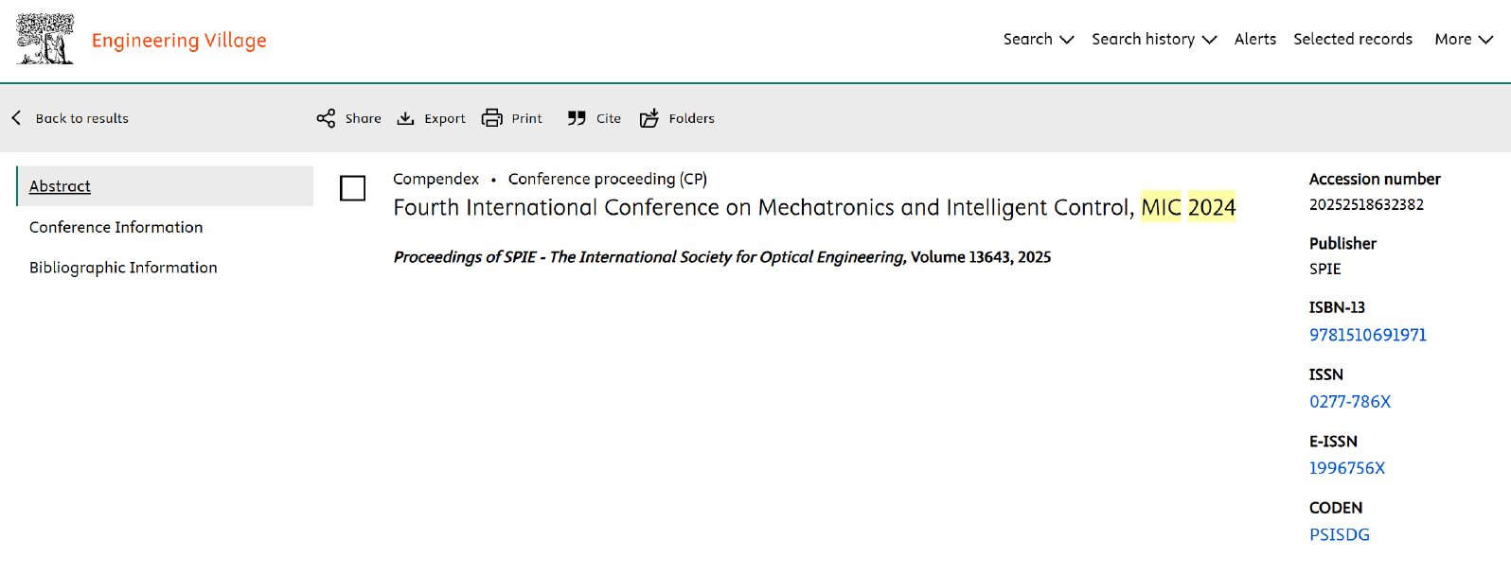Click the Cite quotation mark icon

[x=577, y=118]
